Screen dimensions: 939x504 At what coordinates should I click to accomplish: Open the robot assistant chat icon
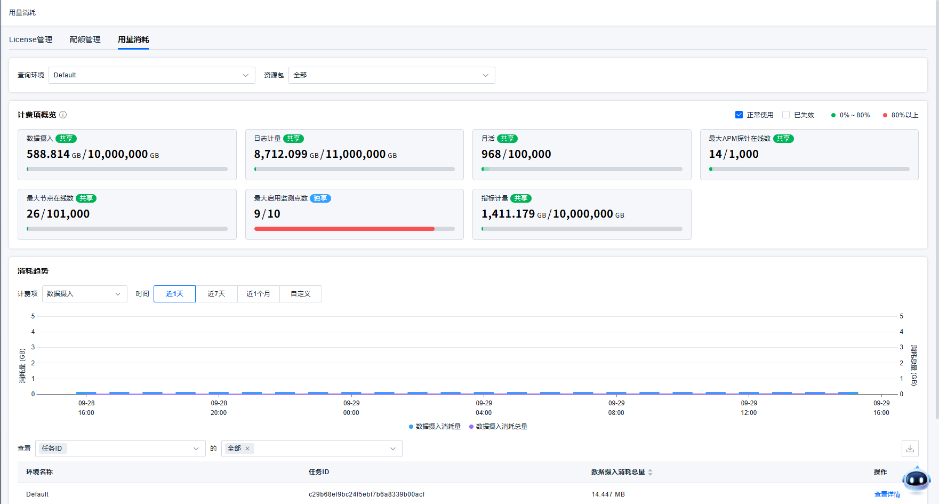[916, 480]
